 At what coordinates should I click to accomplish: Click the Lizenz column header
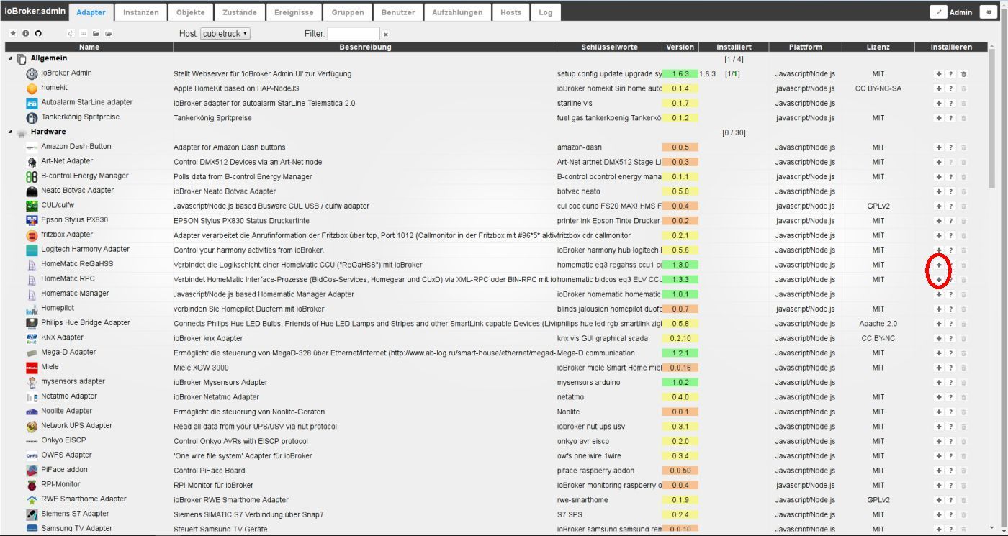(878, 47)
